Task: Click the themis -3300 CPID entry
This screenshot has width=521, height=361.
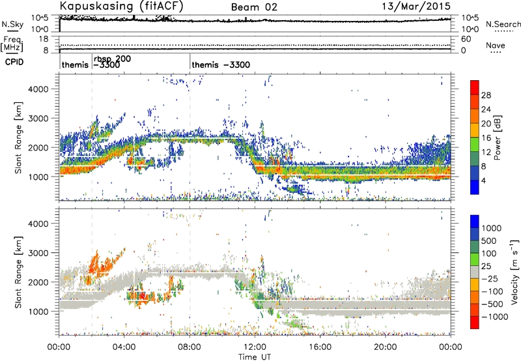Action: click(221, 65)
